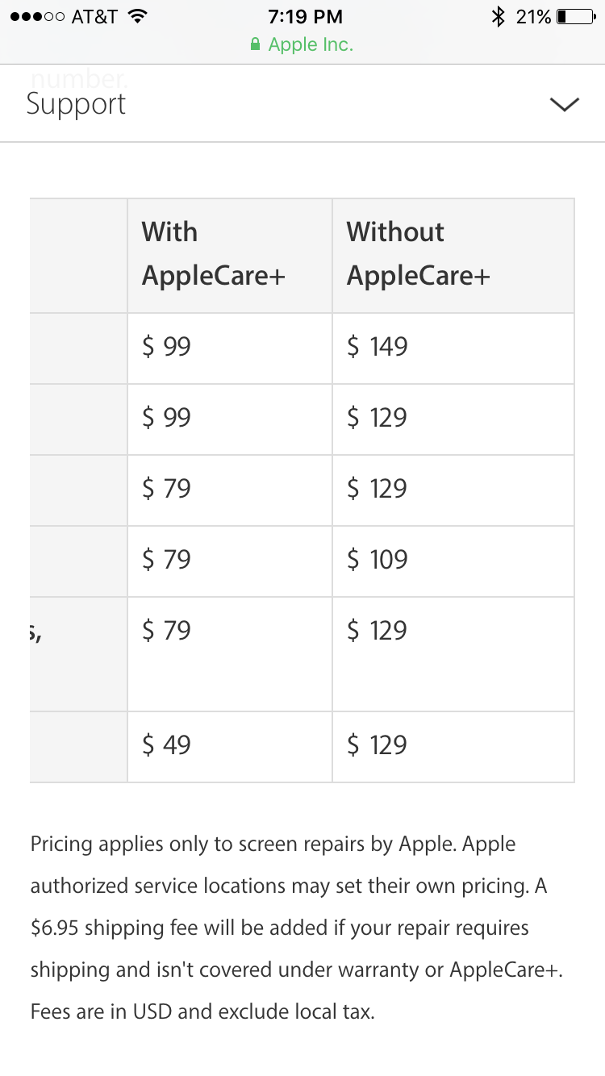Tap the Apple Inc. address bar label
Screen dimensions: 605x1076
(x=311, y=44)
